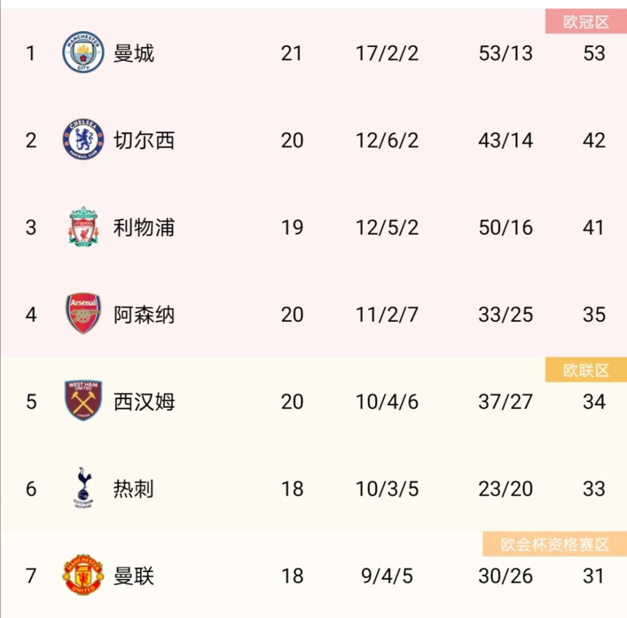The height and width of the screenshot is (618, 627).
Task: Select the 曼联 team name
Action: click(x=134, y=576)
